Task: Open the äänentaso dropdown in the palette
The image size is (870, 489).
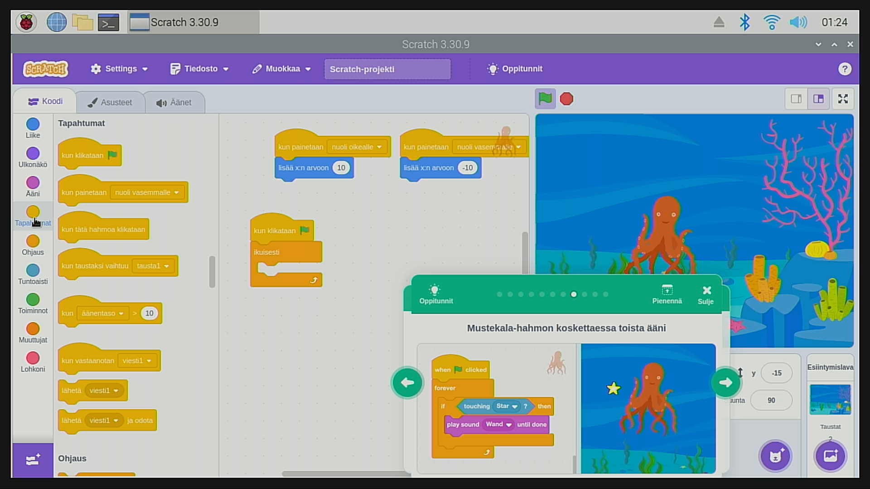Action: pyautogui.click(x=102, y=313)
